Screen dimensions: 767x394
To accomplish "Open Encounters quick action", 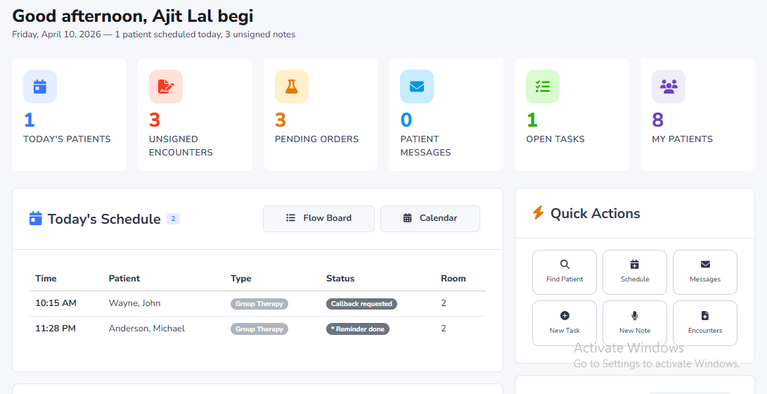I will (x=705, y=323).
